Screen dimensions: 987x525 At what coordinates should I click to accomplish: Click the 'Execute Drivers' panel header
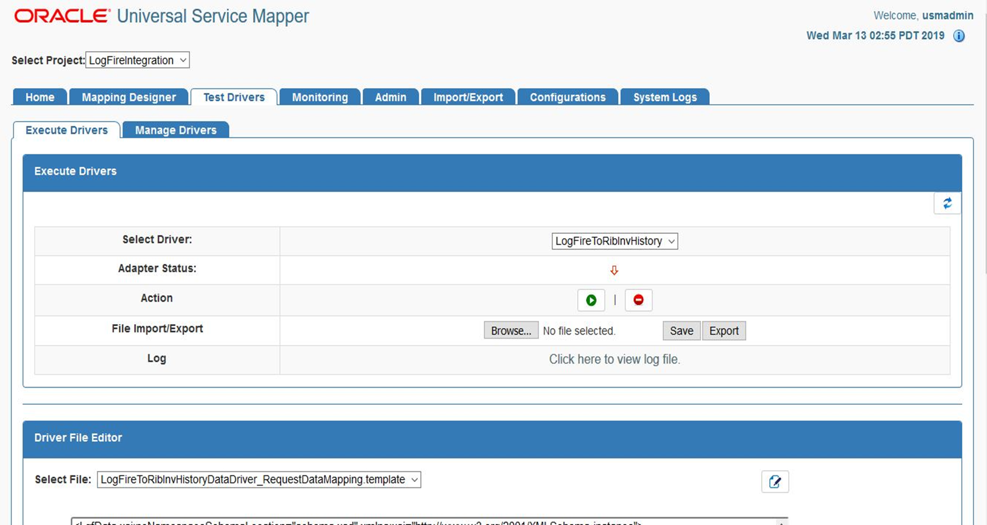(492, 173)
